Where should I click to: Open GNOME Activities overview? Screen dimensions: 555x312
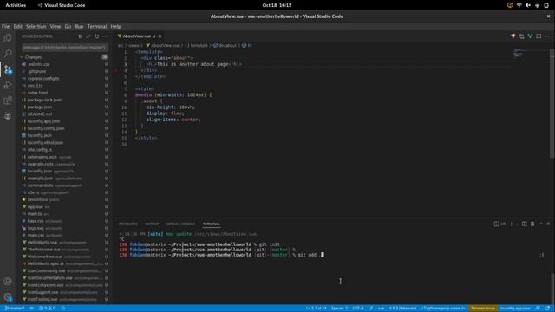pyautogui.click(x=16, y=5)
